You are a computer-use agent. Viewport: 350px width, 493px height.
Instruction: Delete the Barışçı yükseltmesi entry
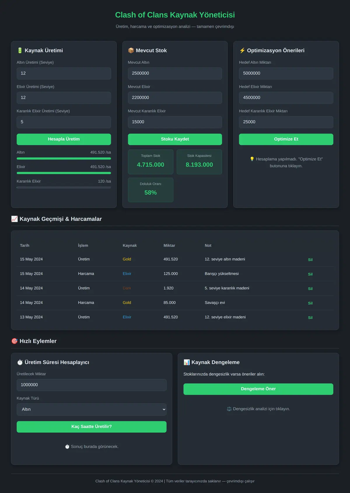310,274
